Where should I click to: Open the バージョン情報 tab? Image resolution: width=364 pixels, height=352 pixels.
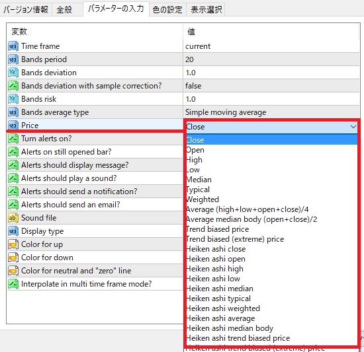click(26, 10)
